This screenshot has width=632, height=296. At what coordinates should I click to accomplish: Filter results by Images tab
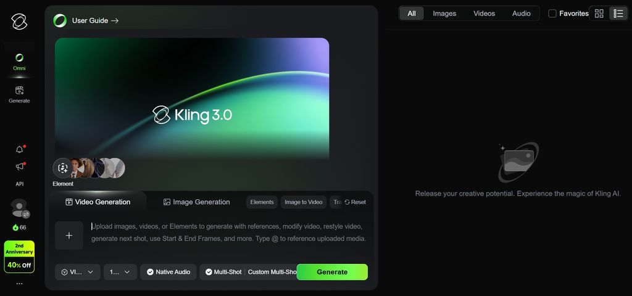tap(444, 14)
